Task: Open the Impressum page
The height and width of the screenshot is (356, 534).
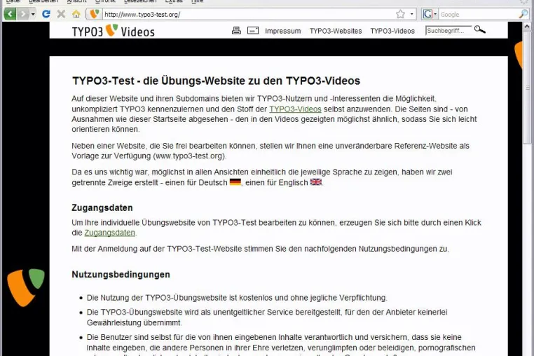Action: pos(282,31)
